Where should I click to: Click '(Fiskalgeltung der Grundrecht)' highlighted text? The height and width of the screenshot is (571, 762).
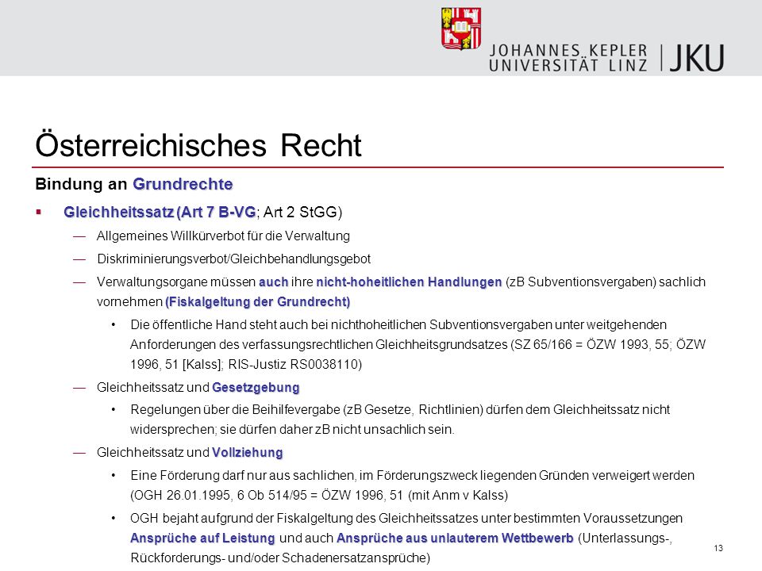point(257,302)
